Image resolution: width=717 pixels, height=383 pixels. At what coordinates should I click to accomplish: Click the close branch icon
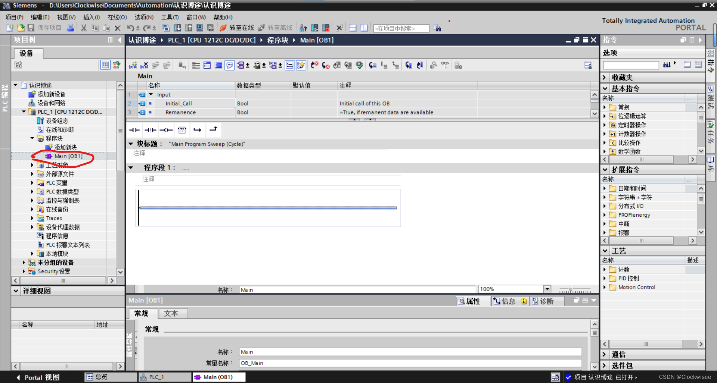click(213, 129)
